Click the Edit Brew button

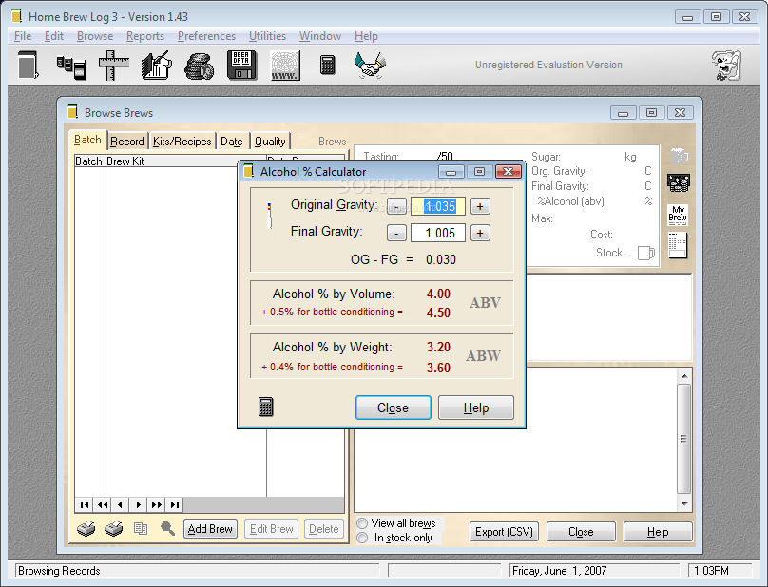[271, 529]
